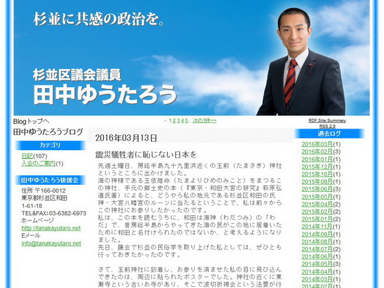Go to pagination page 5
384x288 pixels.
point(186,120)
